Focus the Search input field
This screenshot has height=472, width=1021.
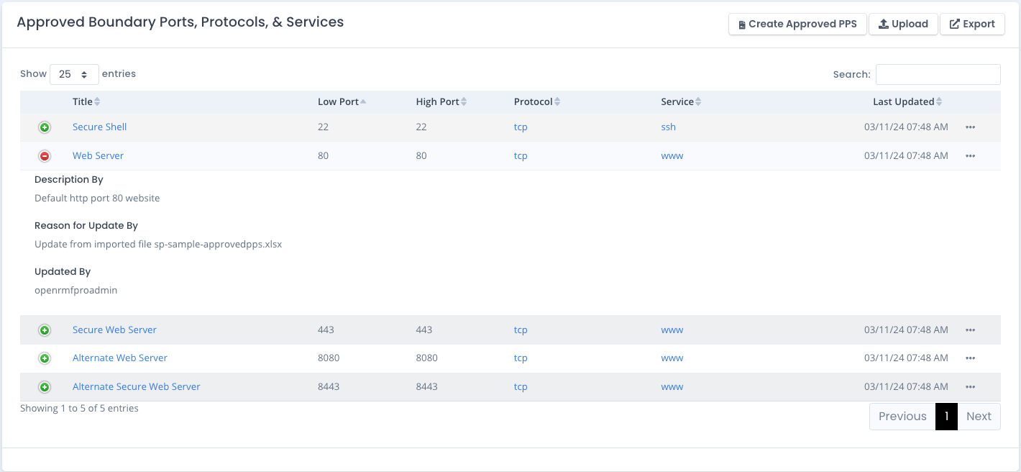(x=938, y=74)
